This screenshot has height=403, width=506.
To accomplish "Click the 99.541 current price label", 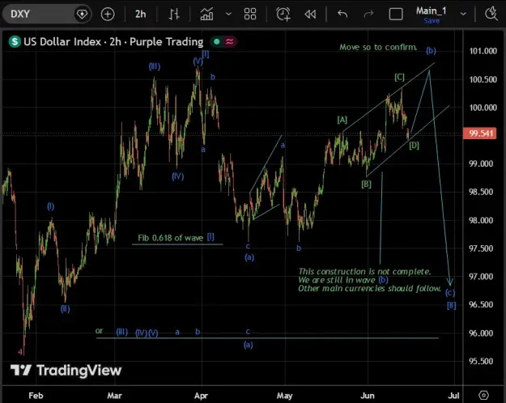I will pos(479,134).
